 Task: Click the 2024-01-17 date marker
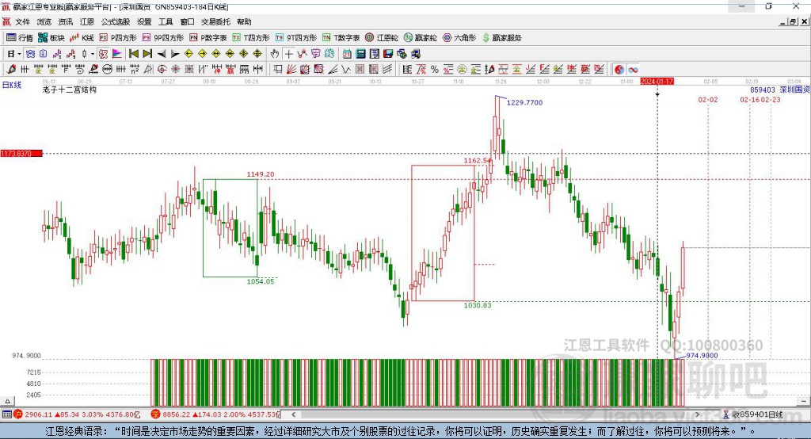(x=657, y=82)
